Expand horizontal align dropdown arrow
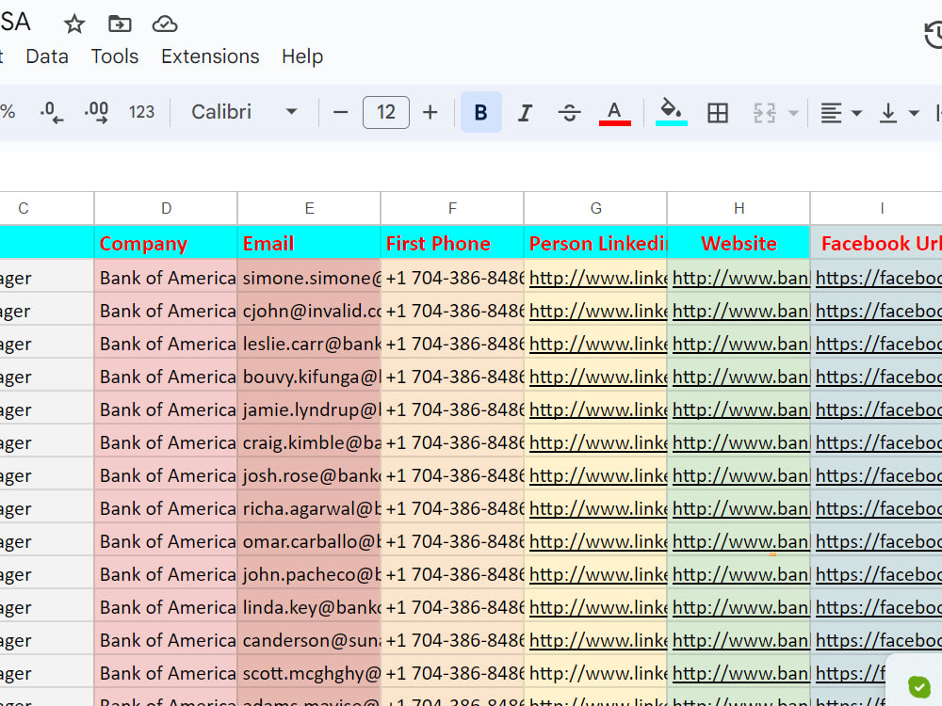 (856, 113)
